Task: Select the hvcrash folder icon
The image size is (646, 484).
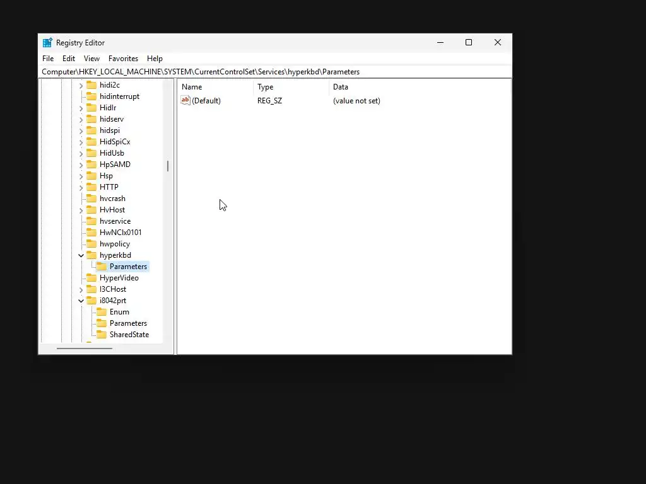Action: point(91,199)
